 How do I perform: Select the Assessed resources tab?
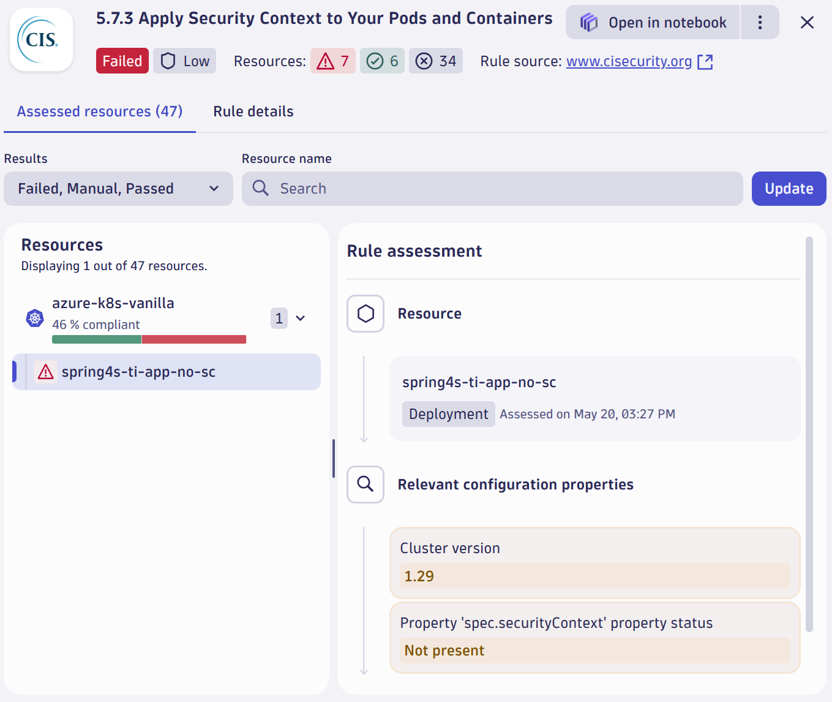coord(100,111)
